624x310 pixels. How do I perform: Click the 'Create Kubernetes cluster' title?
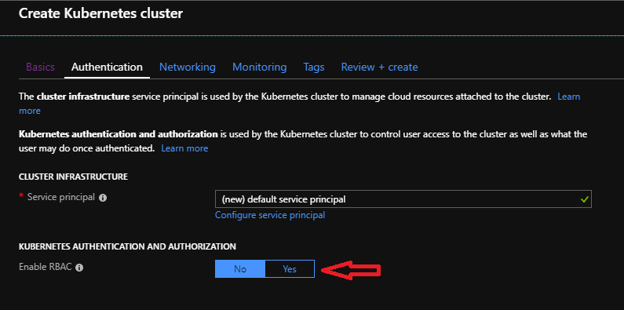pos(100,13)
